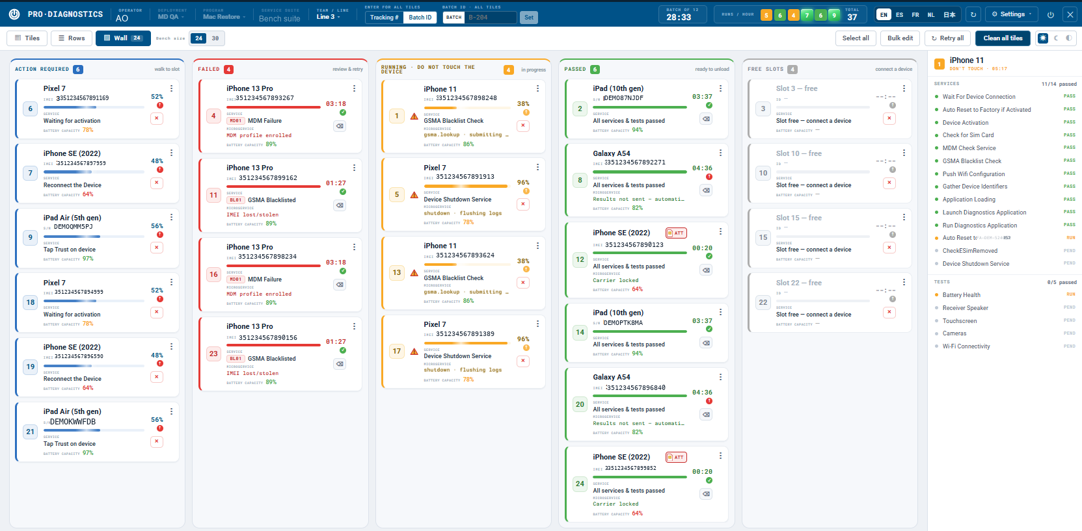Set bench size to 30
The height and width of the screenshot is (531, 1082).
(215, 38)
